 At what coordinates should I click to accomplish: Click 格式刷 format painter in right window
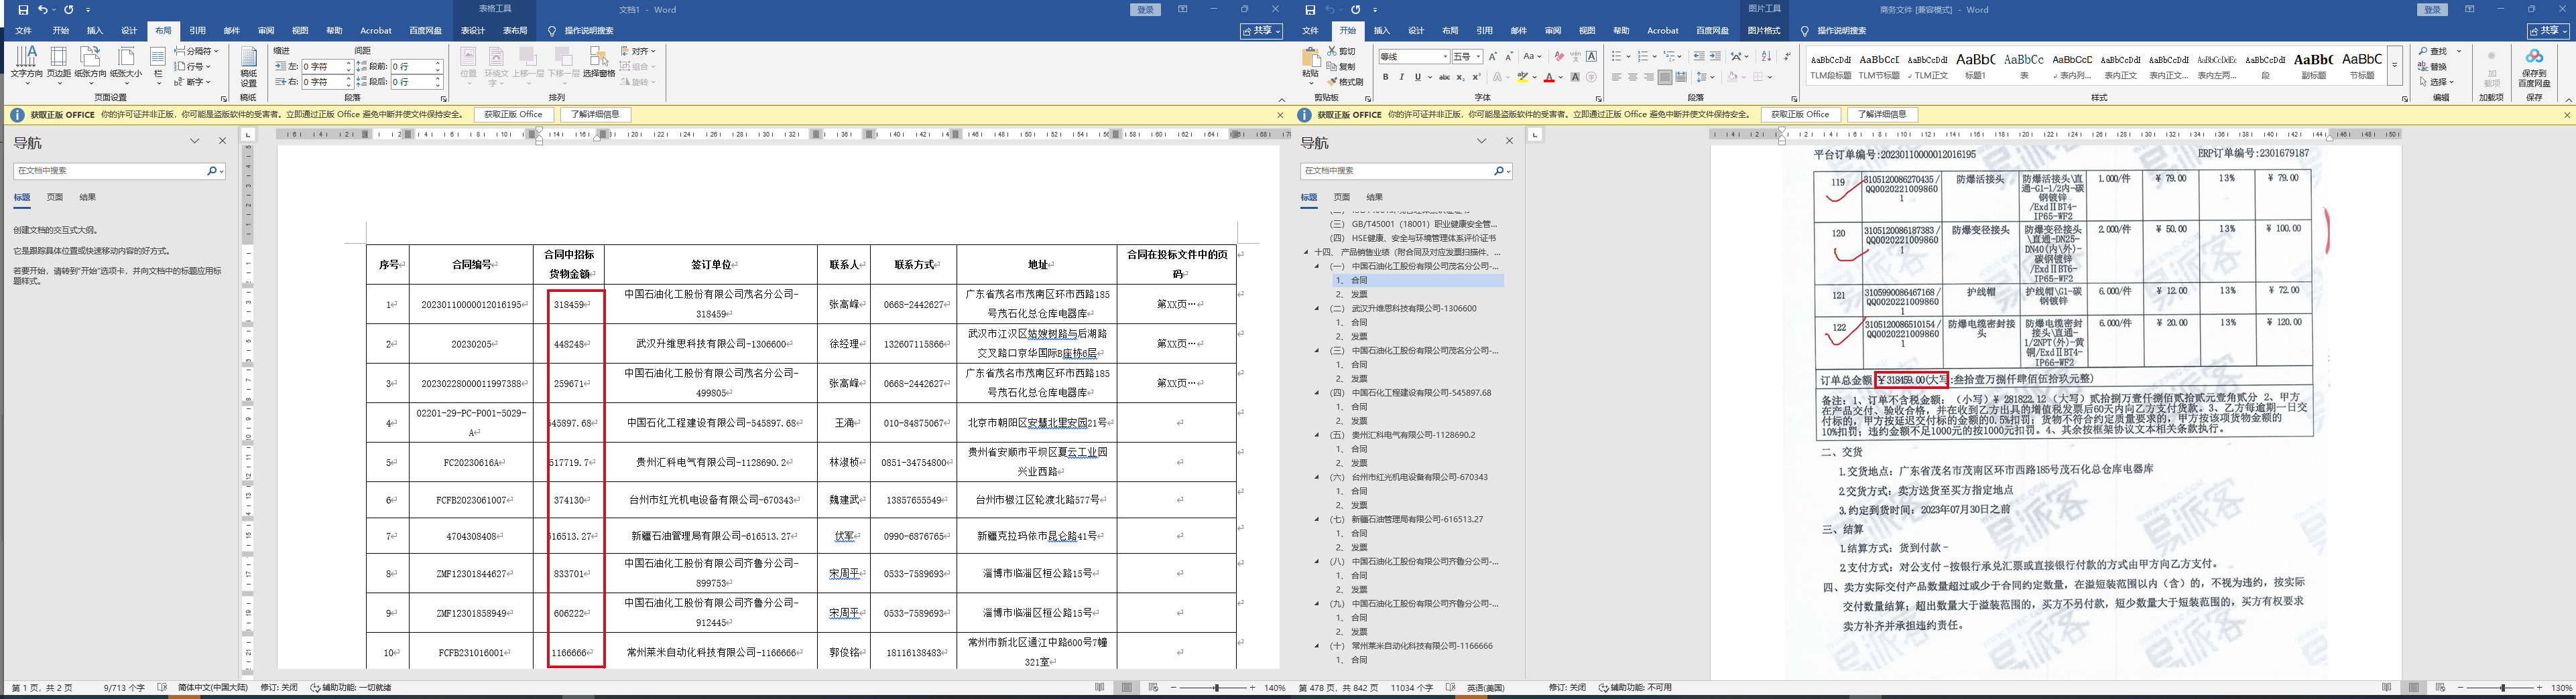tap(1346, 82)
